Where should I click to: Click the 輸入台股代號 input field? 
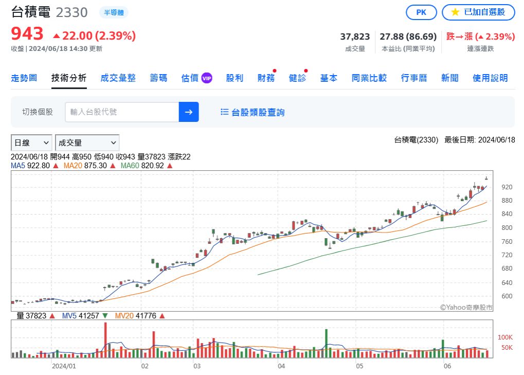click(x=122, y=112)
